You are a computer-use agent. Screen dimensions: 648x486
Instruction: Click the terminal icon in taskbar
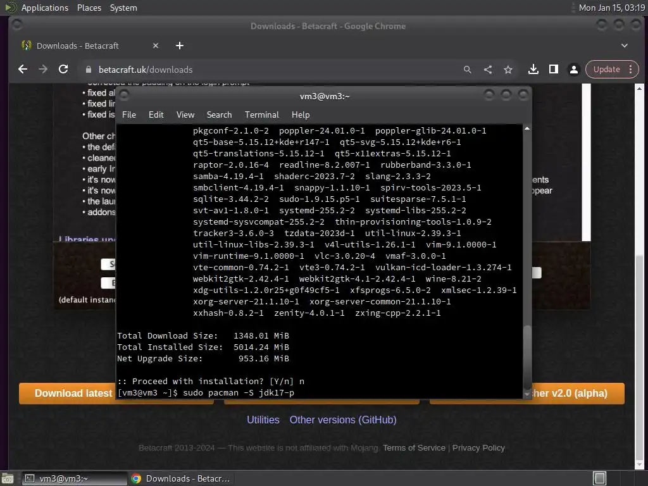pos(30,478)
